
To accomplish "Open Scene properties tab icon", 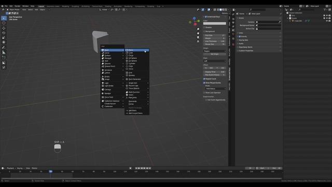I will point(233,31).
